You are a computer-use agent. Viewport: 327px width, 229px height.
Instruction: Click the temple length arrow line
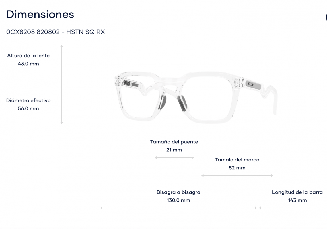293,208
